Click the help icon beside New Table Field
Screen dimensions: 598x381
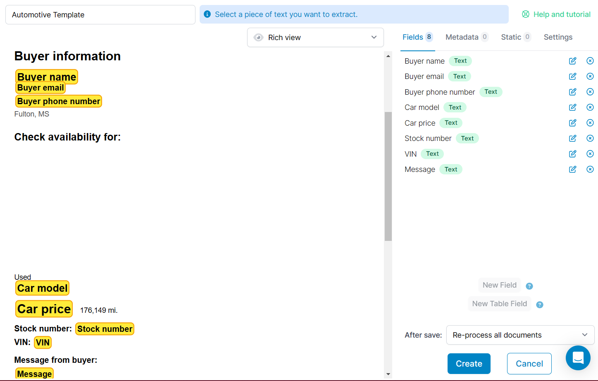(539, 305)
